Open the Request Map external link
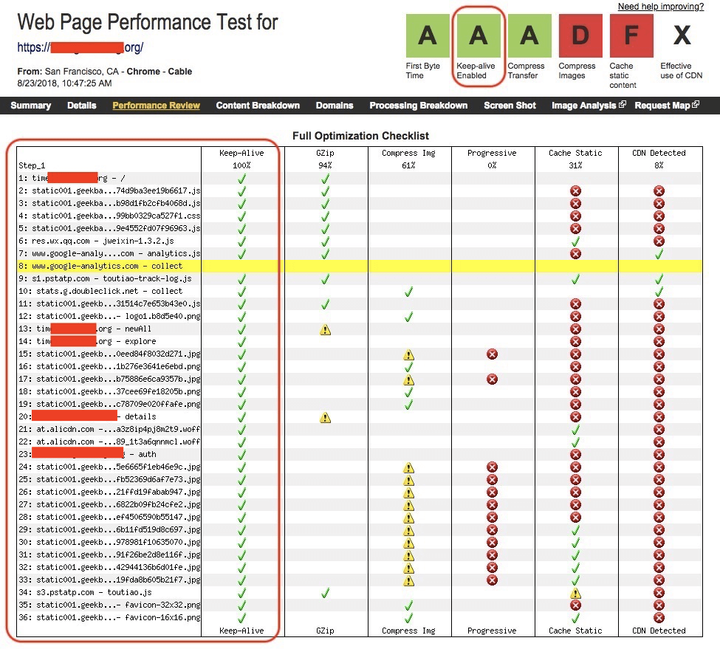The height and width of the screenshot is (649, 720). click(666, 106)
